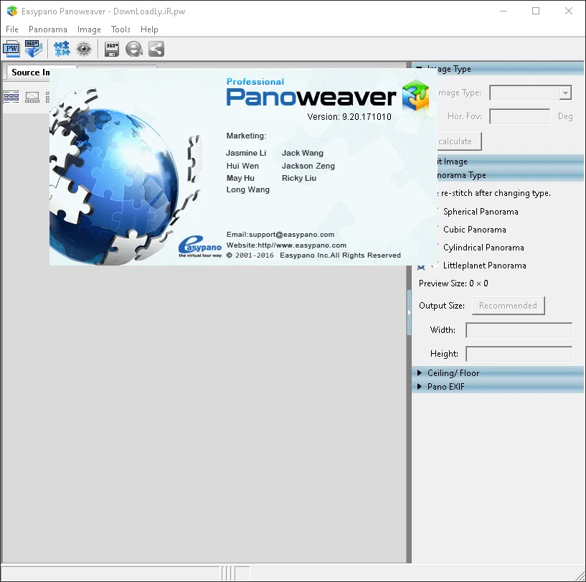Image resolution: width=586 pixels, height=582 pixels.
Task: Open the Help menu
Action: [149, 29]
